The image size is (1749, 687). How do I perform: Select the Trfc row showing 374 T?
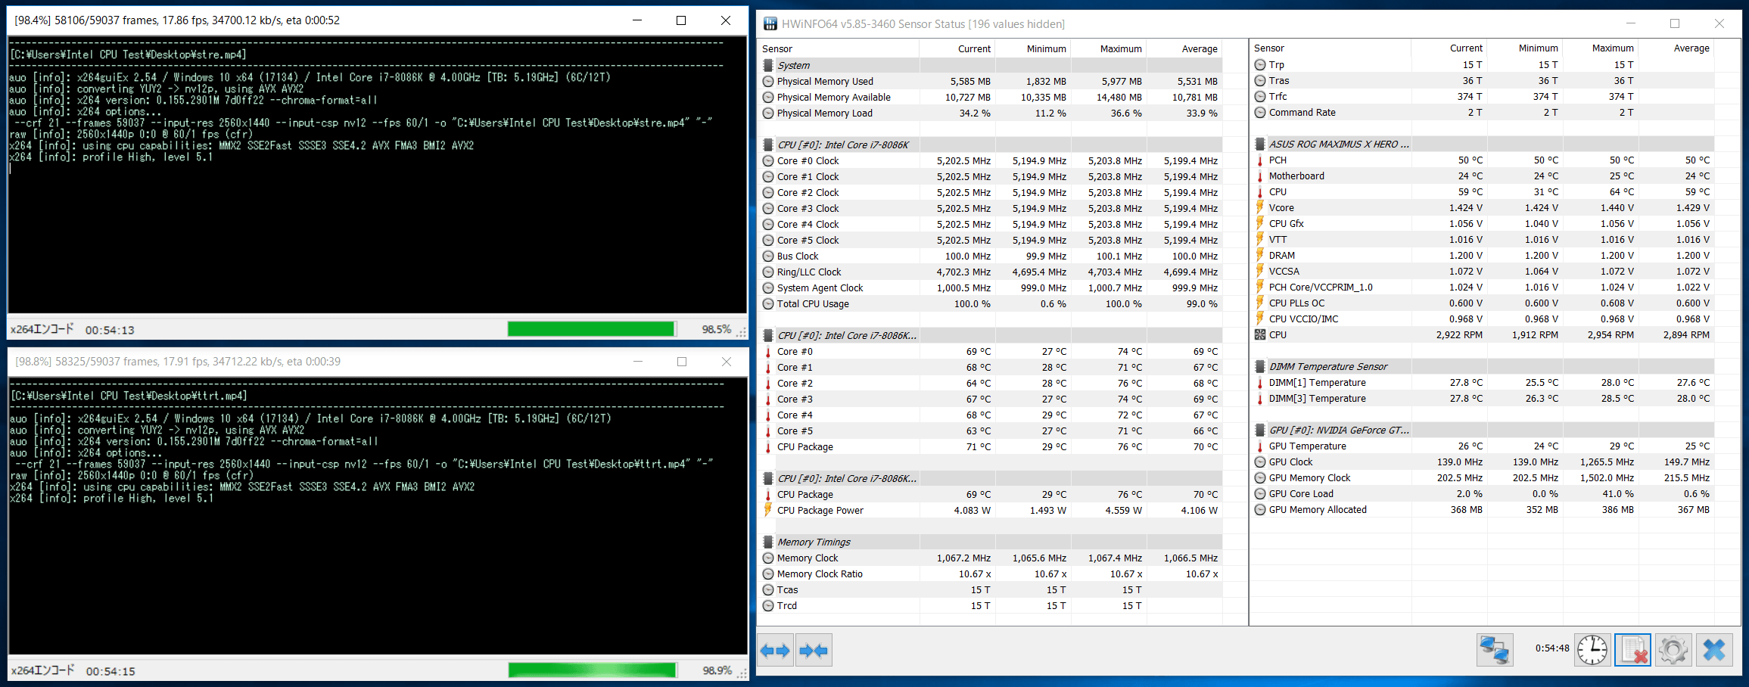1483,96
